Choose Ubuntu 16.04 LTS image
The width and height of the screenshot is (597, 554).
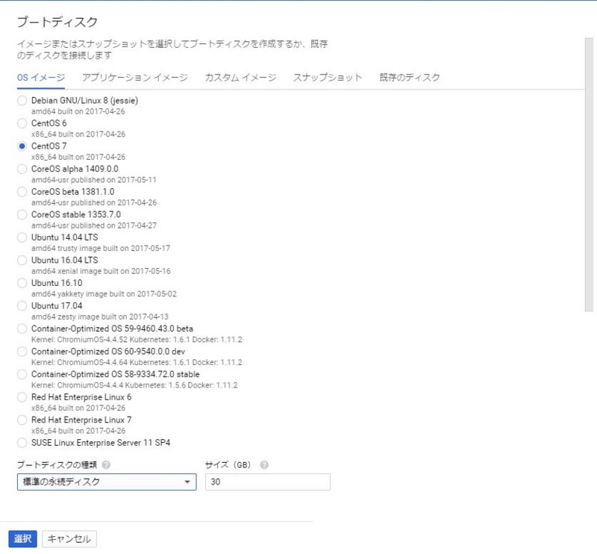22,261
